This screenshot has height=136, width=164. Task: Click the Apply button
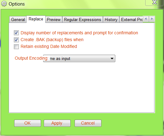tap(57, 123)
